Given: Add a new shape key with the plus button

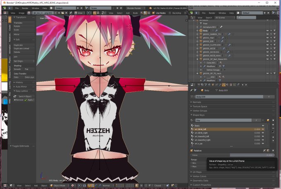Looking at the screenshot, I should tap(273, 125).
